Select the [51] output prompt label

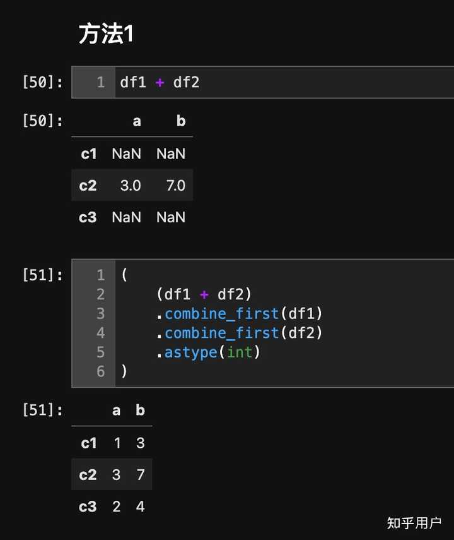(x=42, y=411)
